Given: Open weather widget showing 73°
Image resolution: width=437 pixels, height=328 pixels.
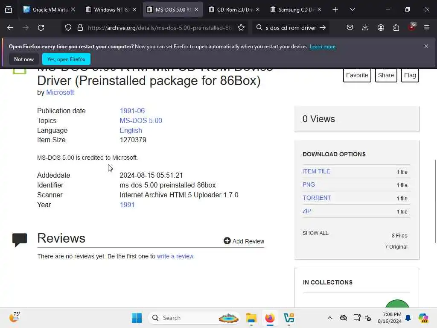Looking at the screenshot, I should (x=15, y=317).
